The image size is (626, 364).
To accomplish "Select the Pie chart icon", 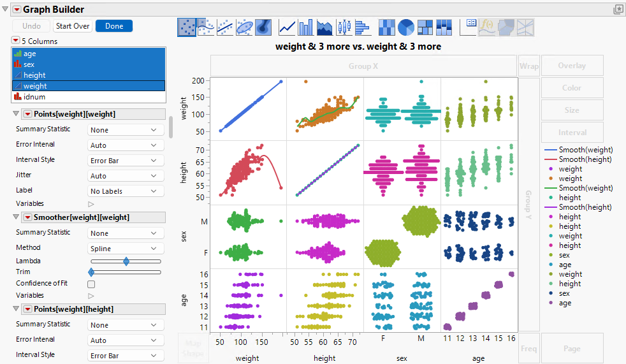I will [405, 27].
